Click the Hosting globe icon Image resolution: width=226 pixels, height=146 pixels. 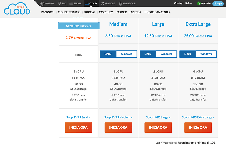[x=42, y=4]
